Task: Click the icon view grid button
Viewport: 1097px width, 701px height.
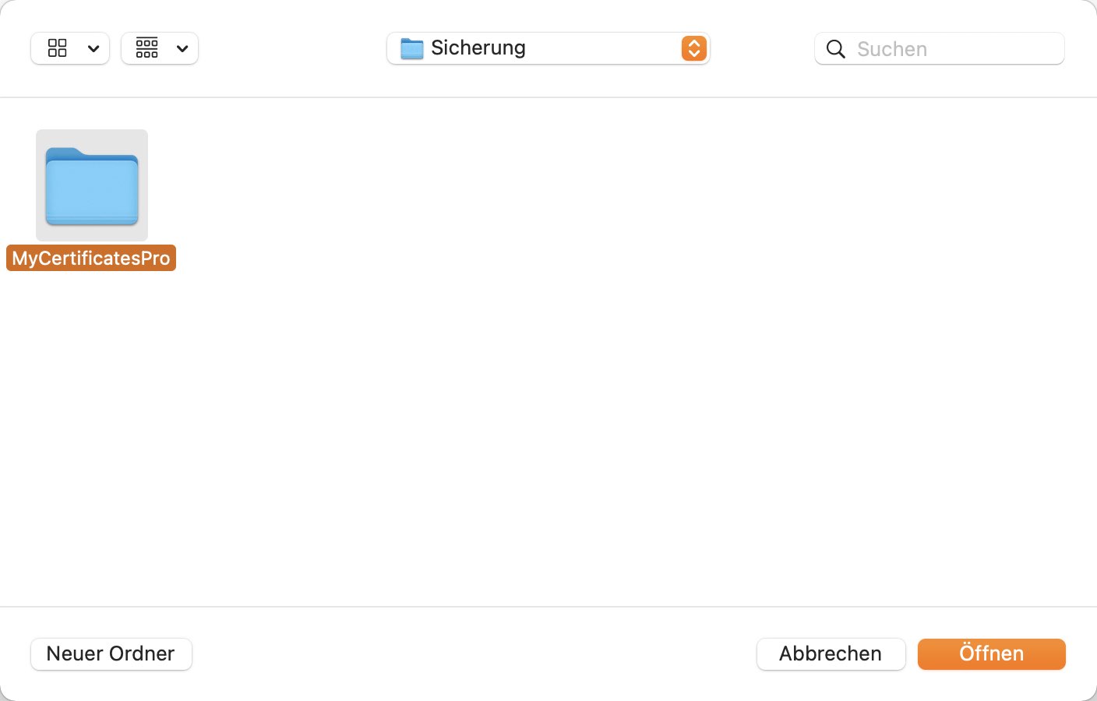Action: coord(58,48)
